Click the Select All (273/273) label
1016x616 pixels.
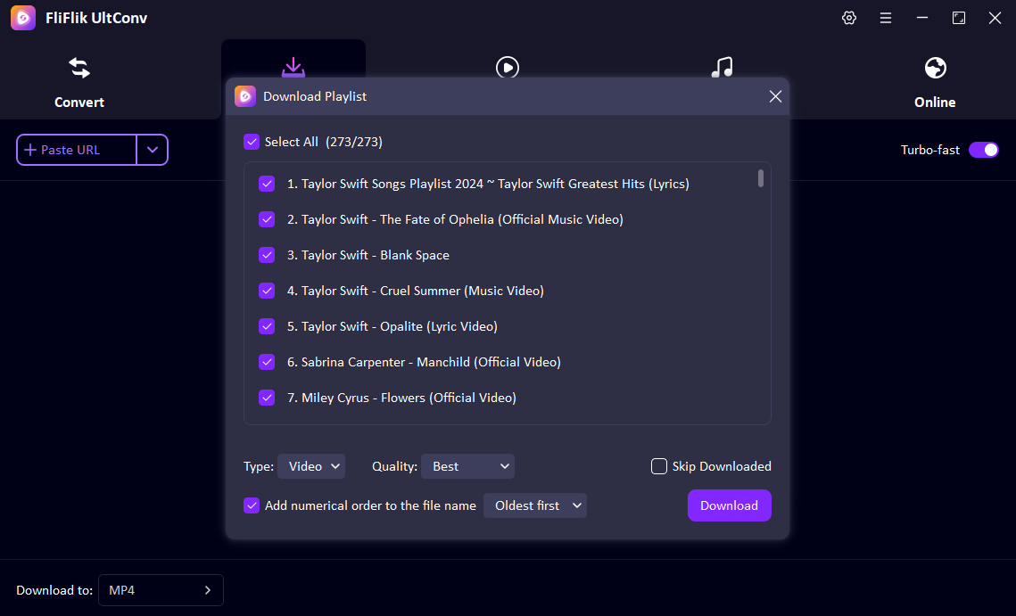323,142
